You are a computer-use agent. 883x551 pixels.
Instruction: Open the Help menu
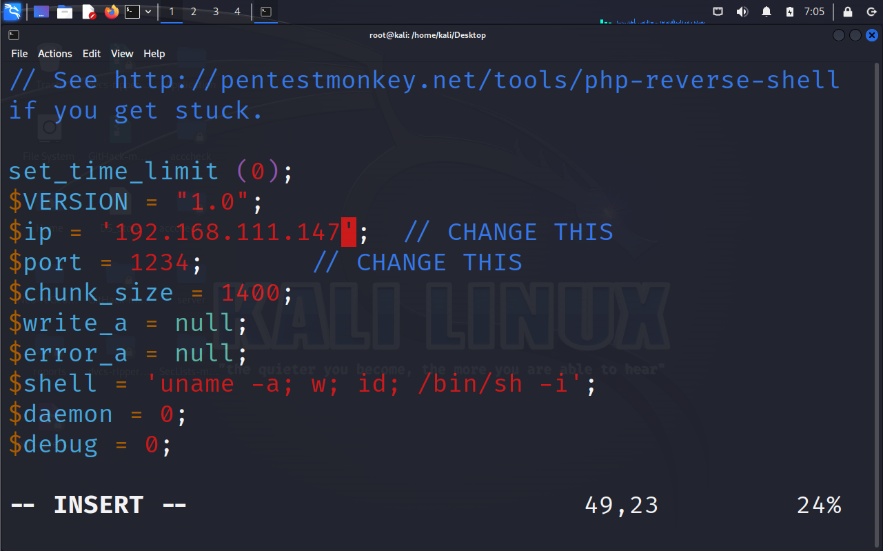click(x=154, y=53)
